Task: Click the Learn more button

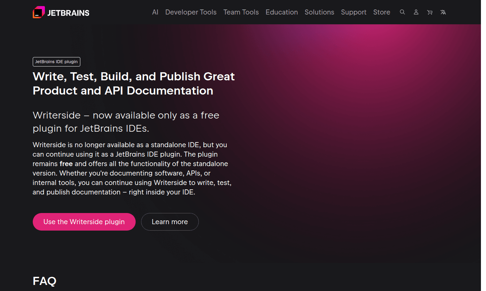Action: tap(170, 222)
